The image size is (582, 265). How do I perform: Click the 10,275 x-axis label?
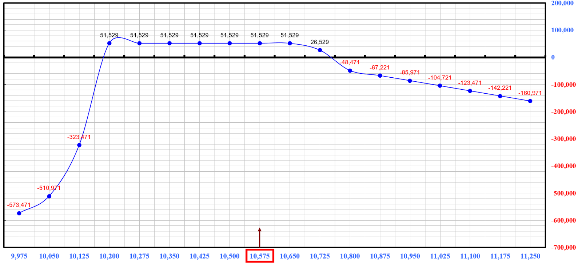click(x=139, y=256)
